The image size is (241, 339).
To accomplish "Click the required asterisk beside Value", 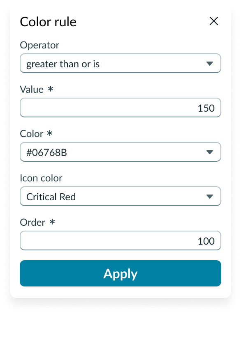I will pos(52,89).
